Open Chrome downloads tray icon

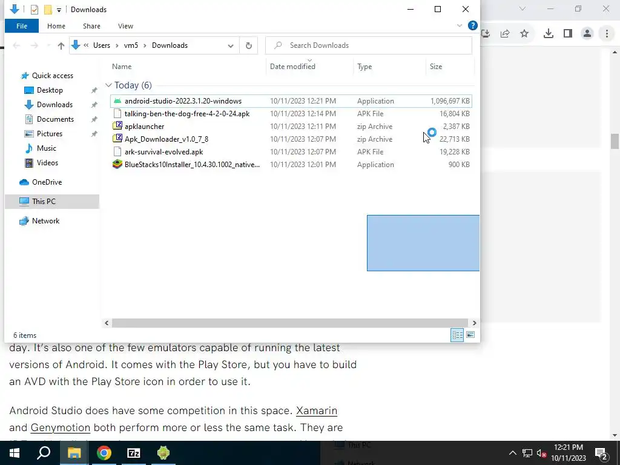point(549,34)
